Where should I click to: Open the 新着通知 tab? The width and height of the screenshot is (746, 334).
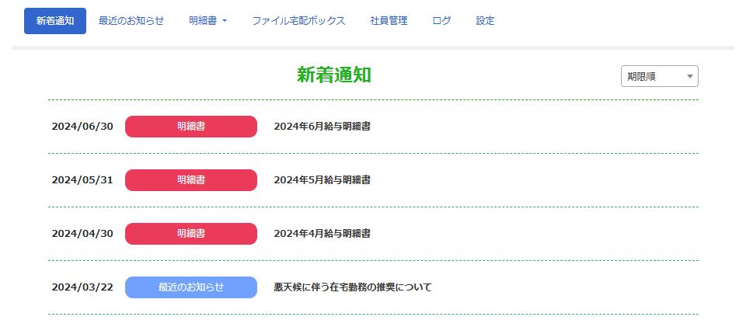point(54,21)
